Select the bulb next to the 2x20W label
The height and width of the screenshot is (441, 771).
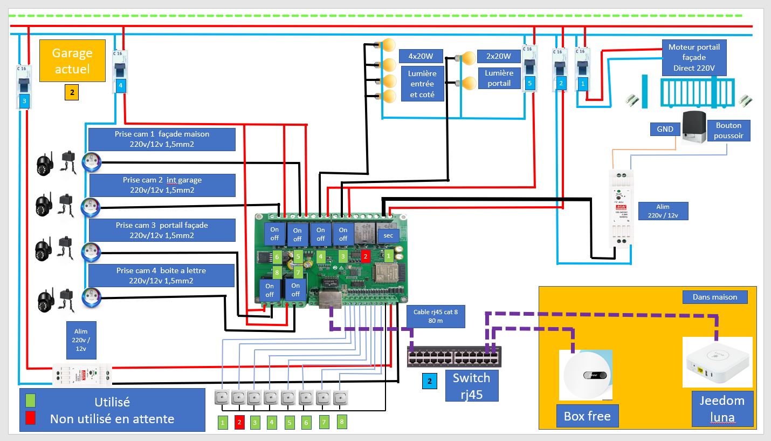[466, 57]
